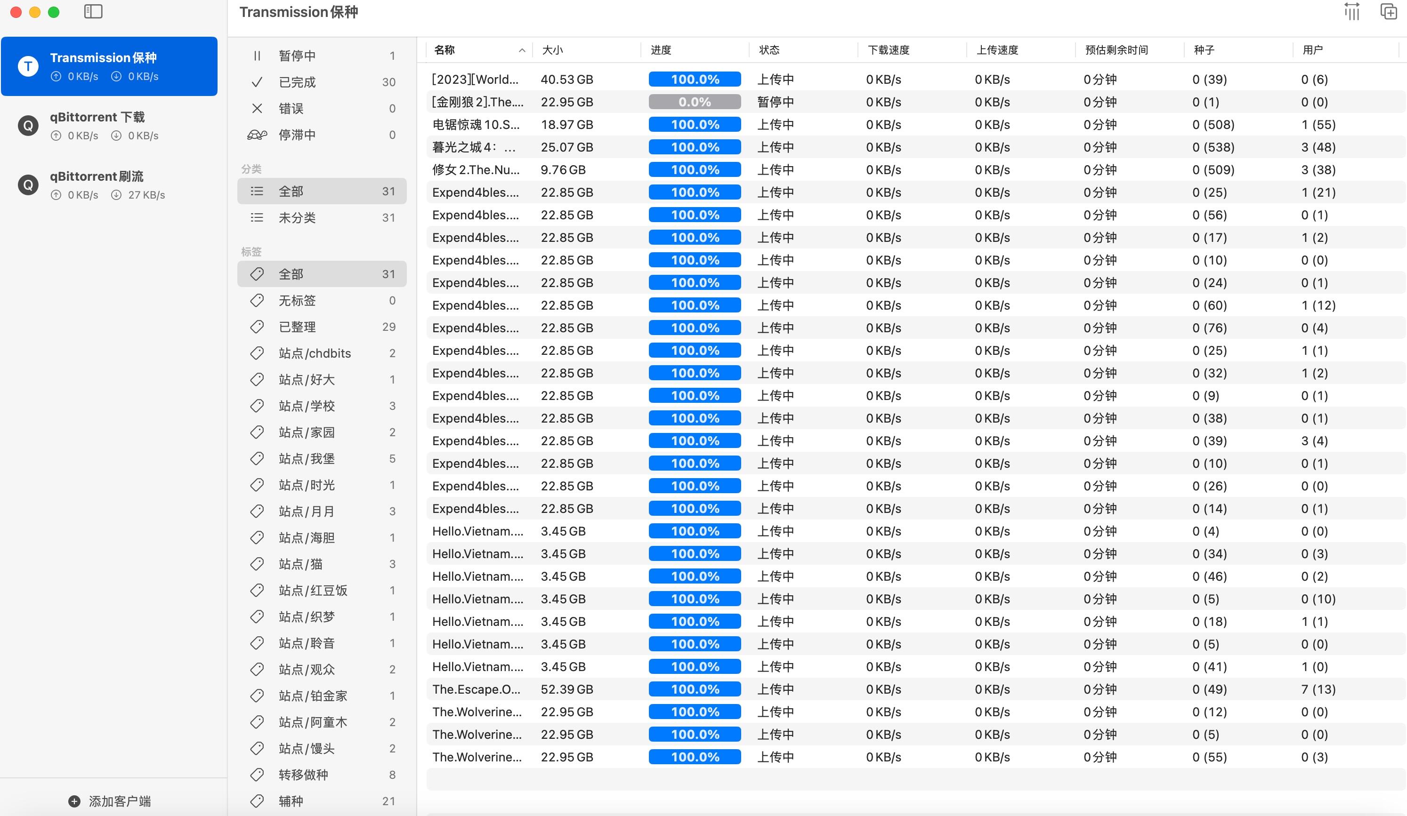1407x816 pixels.
Task: Sort by 预估剩余时间 column header
Action: pyautogui.click(x=1130, y=50)
